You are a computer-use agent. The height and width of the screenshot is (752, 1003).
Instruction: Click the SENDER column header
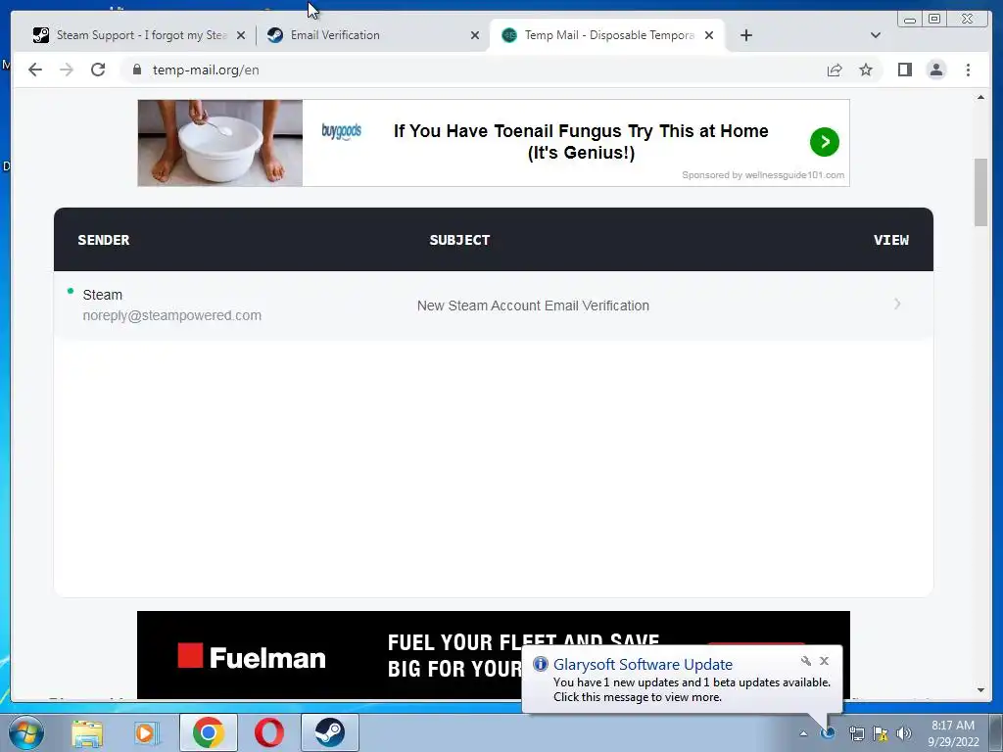tap(104, 240)
